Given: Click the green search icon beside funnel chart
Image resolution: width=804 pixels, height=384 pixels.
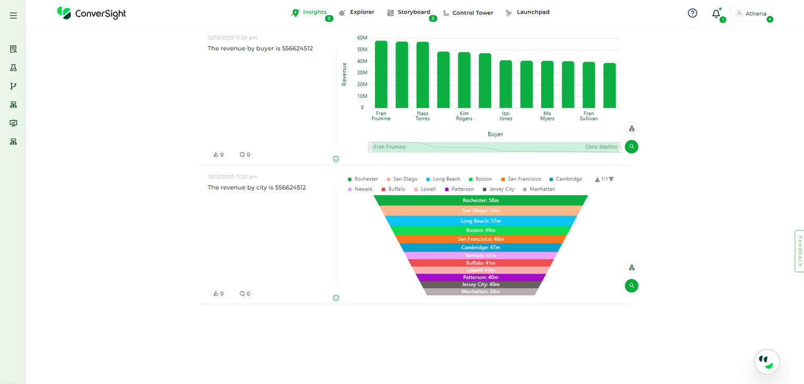Looking at the screenshot, I should pyautogui.click(x=632, y=286).
